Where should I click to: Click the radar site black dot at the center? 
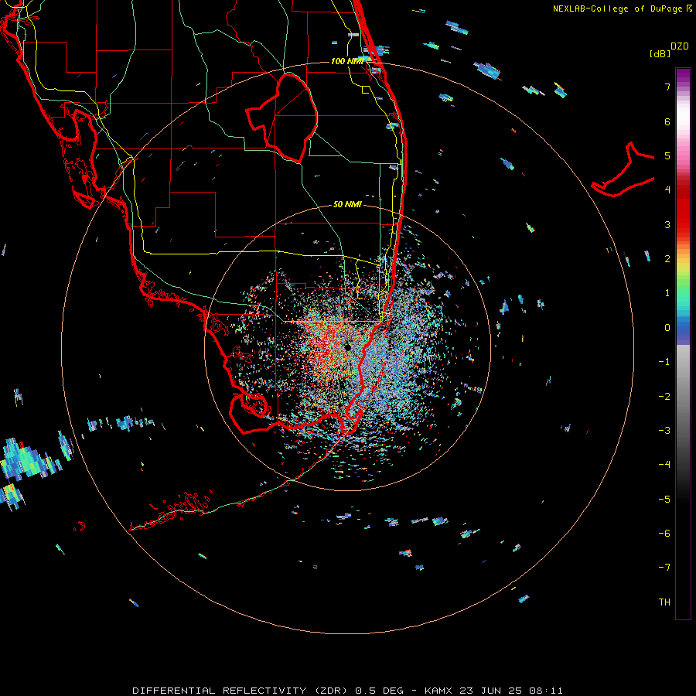tap(347, 347)
